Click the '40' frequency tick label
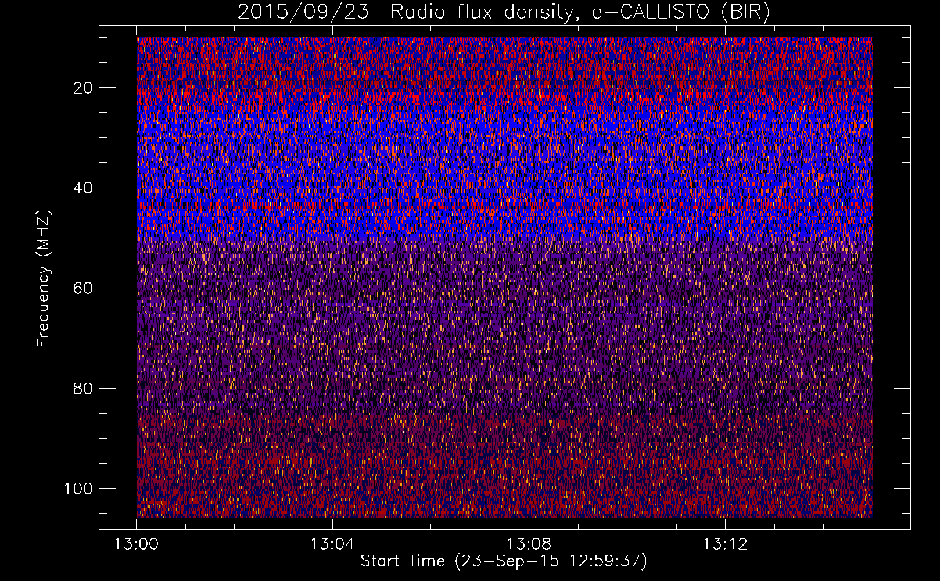Screen dimensions: 940x581 [x=84, y=188]
